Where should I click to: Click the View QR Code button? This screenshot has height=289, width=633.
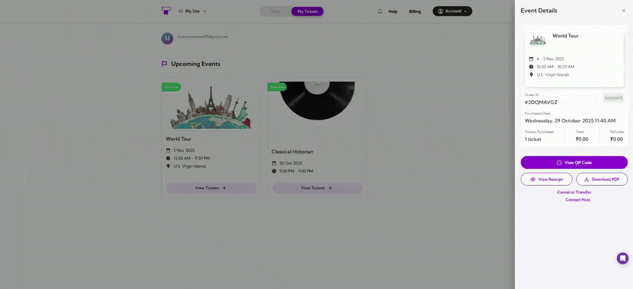tap(574, 162)
